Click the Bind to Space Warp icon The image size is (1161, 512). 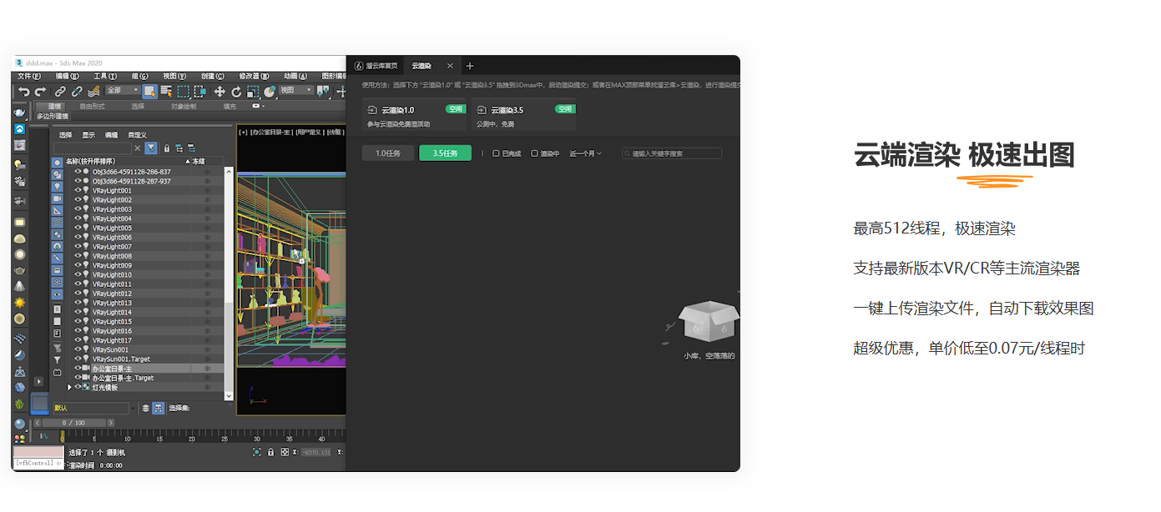point(93,91)
